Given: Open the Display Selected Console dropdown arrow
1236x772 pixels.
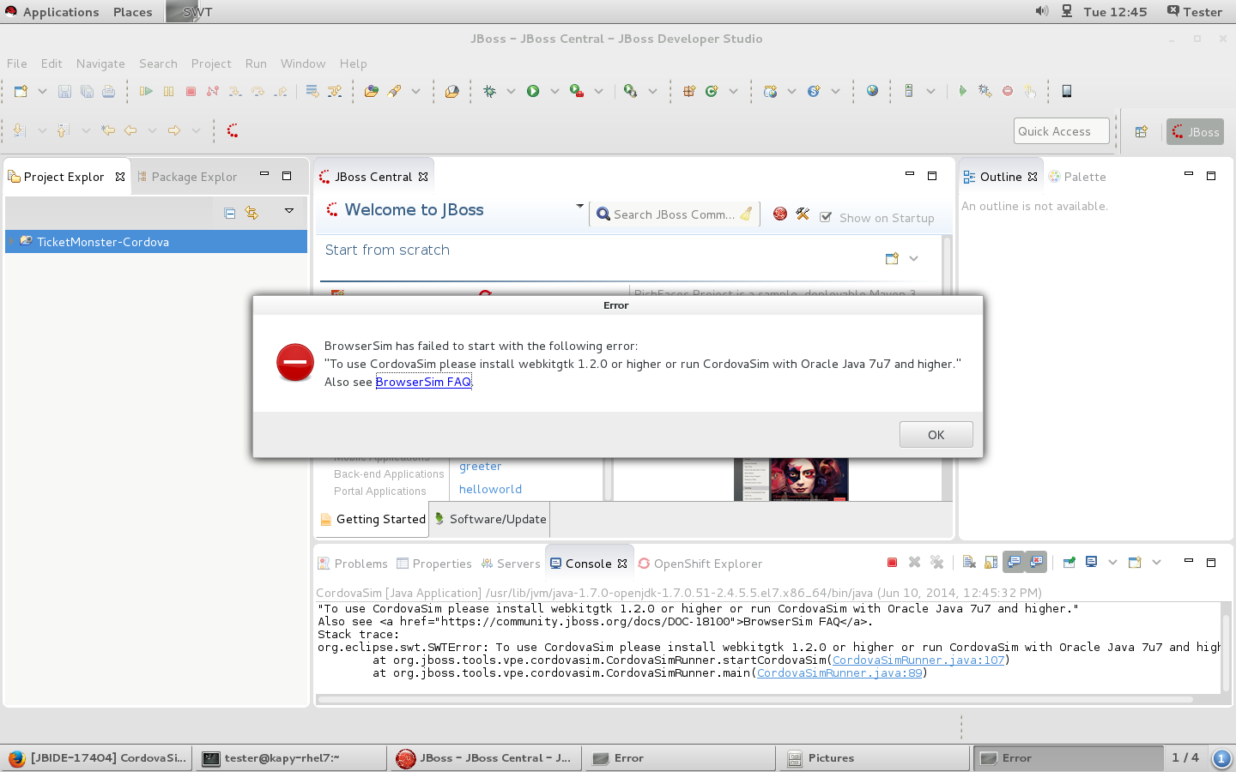Looking at the screenshot, I should click(1112, 563).
